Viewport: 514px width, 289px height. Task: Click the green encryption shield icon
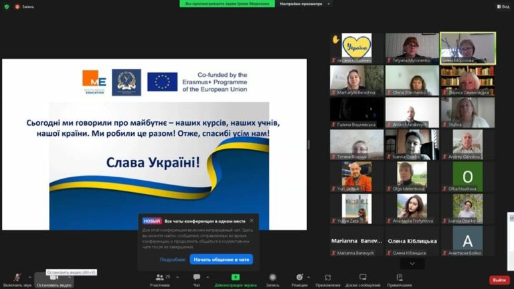point(7,6)
